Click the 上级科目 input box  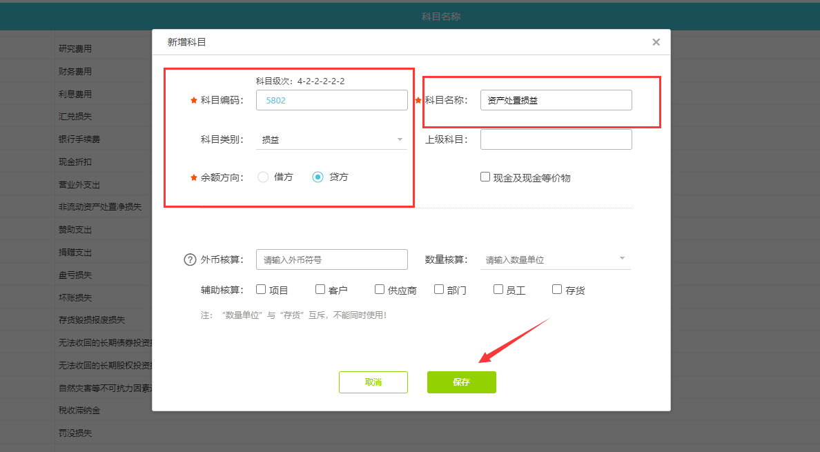coord(556,139)
